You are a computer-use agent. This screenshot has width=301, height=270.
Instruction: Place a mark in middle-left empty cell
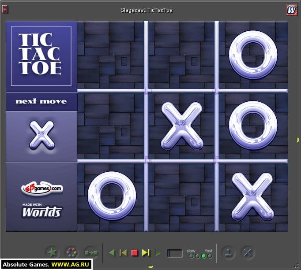tap(110, 126)
